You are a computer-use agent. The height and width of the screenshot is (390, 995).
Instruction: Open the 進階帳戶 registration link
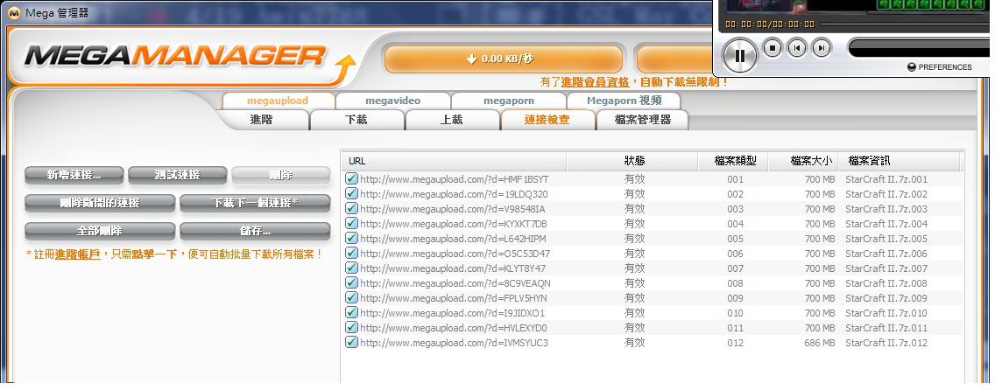click(x=77, y=254)
